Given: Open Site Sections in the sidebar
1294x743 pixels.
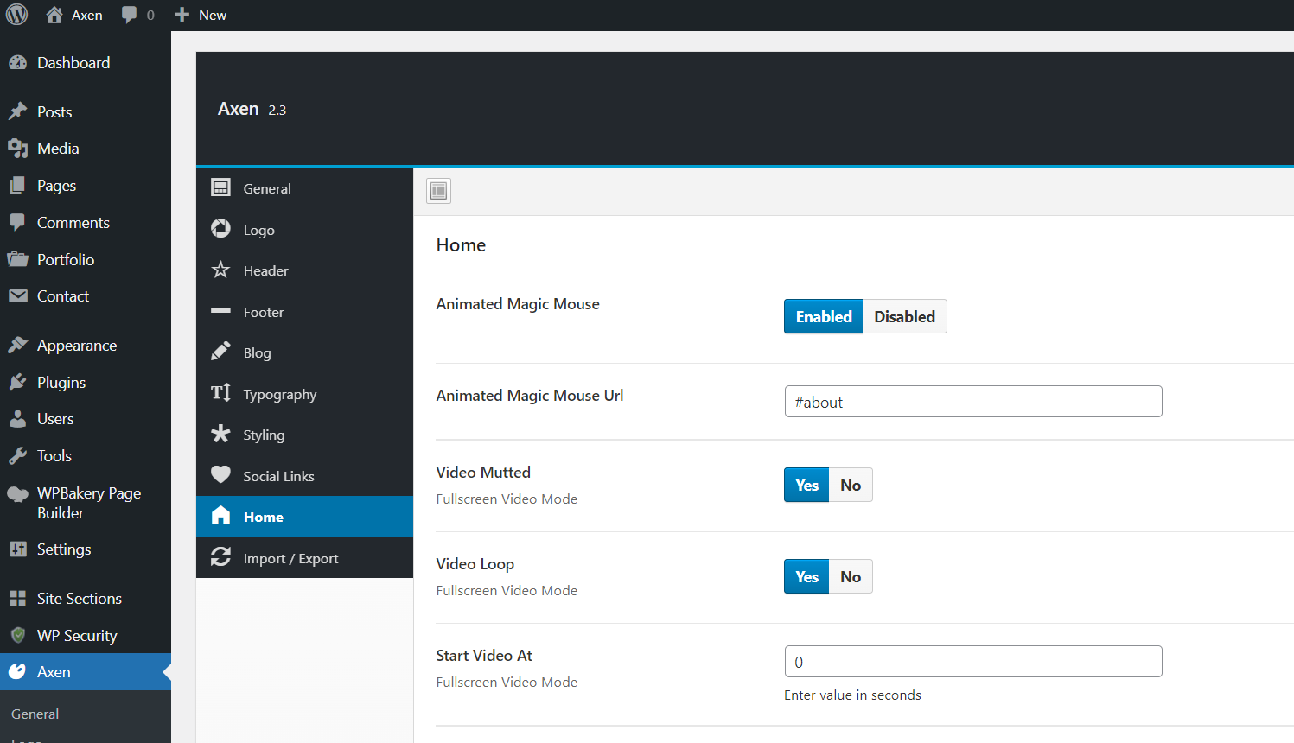Looking at the screenshot, I should tap(80, 598).
